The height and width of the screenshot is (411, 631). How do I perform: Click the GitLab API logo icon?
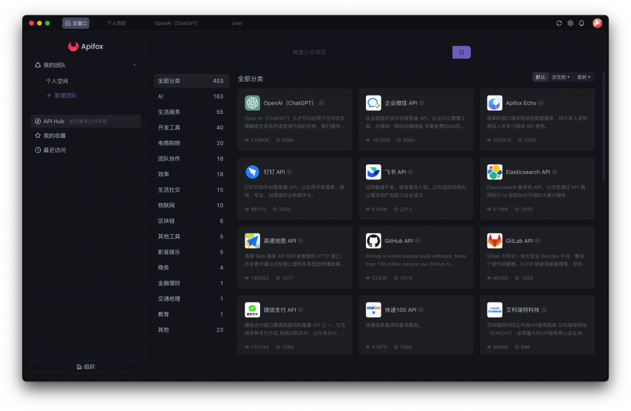pos(495,241)
